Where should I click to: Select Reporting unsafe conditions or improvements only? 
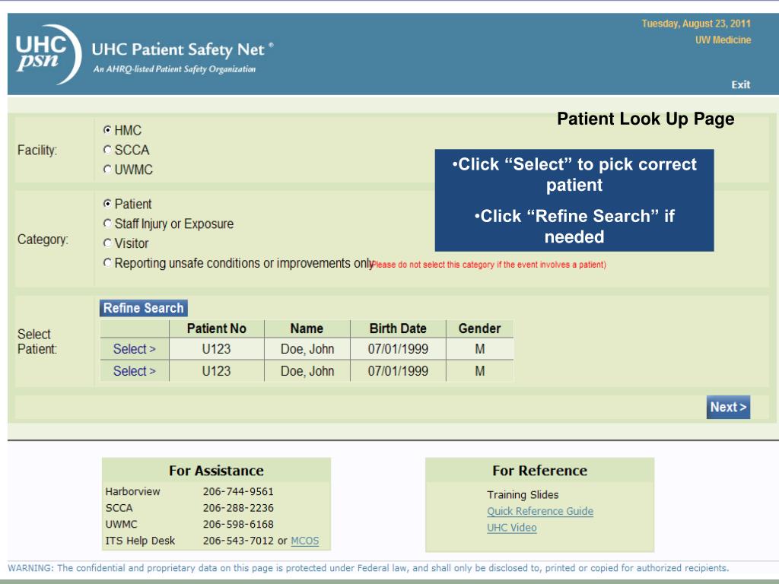pyautogui.click(x=107, y=262)
